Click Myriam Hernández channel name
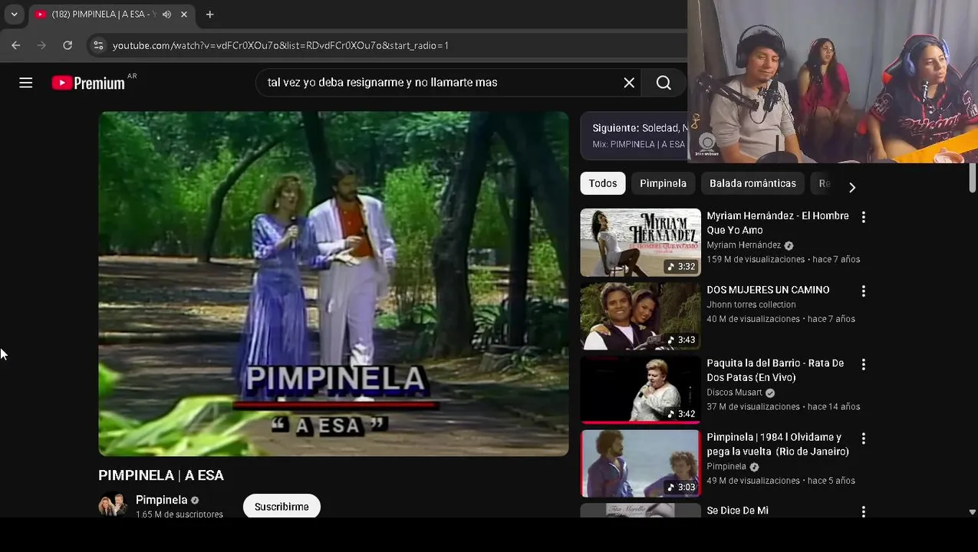This screenshot has height=552, width=978. 743,245
